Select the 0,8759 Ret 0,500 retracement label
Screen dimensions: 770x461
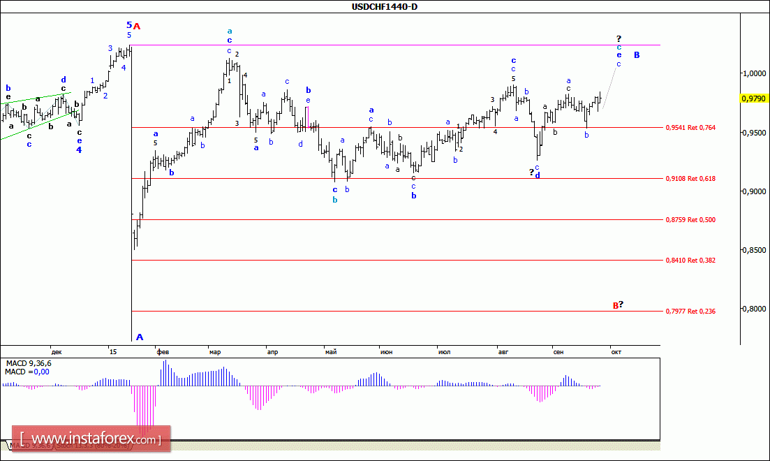(690, 220)
